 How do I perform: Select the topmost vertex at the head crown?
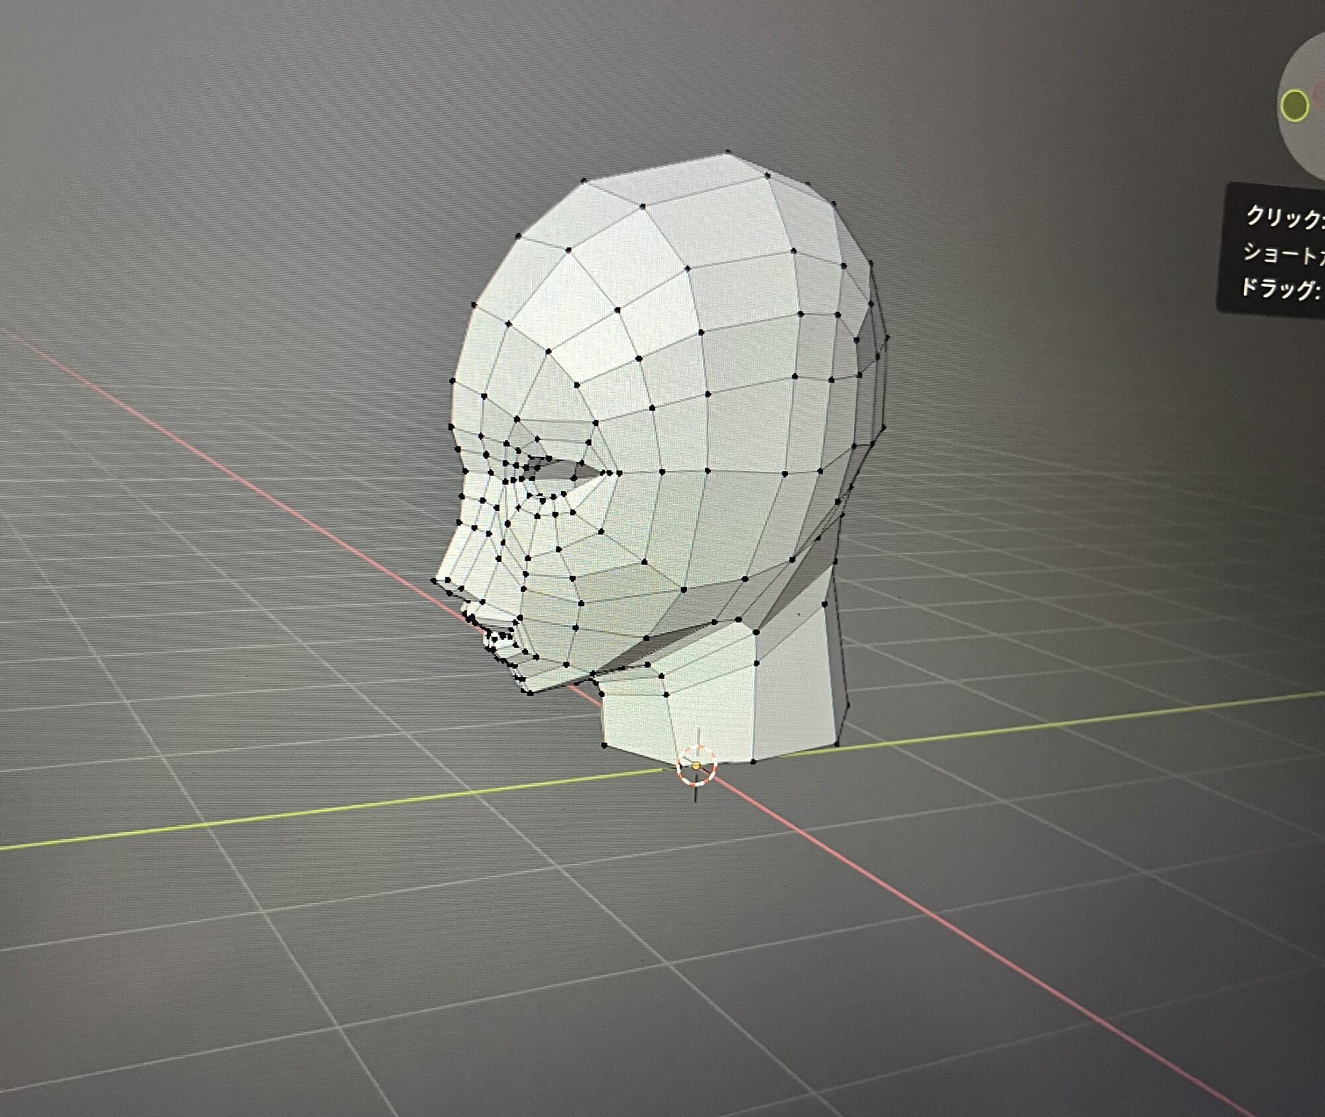click(727, 152)
